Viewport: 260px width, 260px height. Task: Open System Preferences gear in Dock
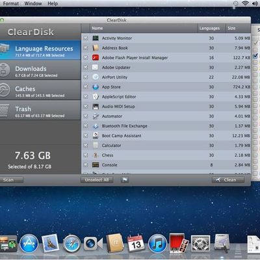(x=200, y=244)
